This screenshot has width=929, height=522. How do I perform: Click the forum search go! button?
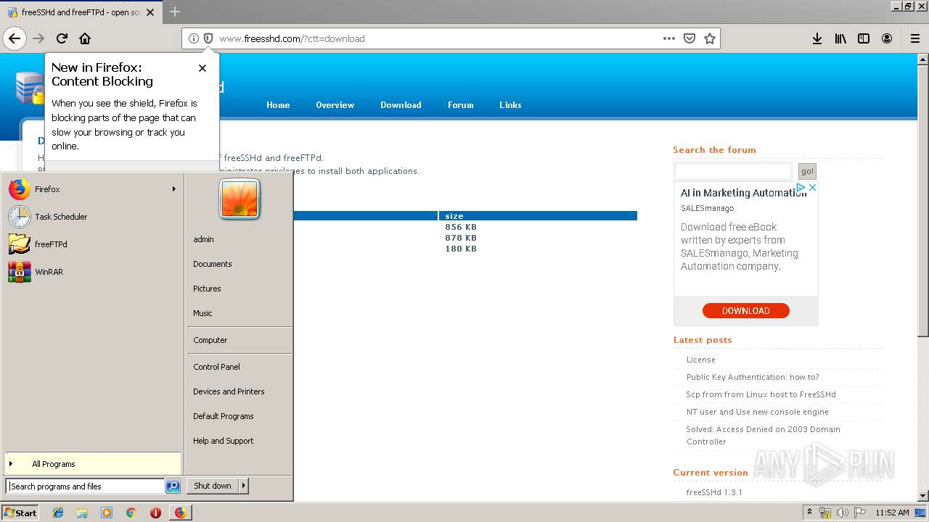(x=807, y=171)
